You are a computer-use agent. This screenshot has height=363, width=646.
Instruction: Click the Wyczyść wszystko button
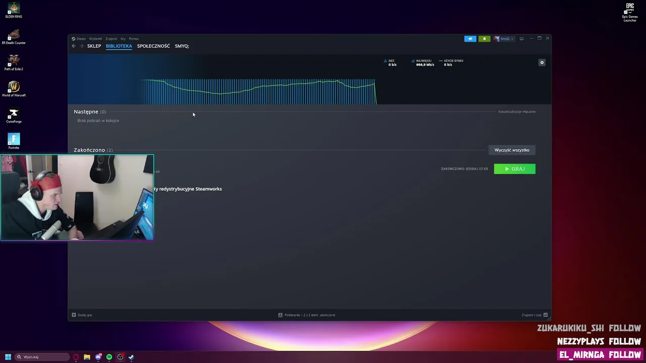click(x=512, y=150)
